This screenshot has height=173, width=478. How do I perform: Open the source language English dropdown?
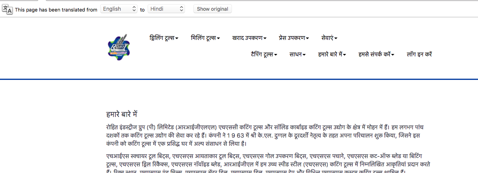119,9
